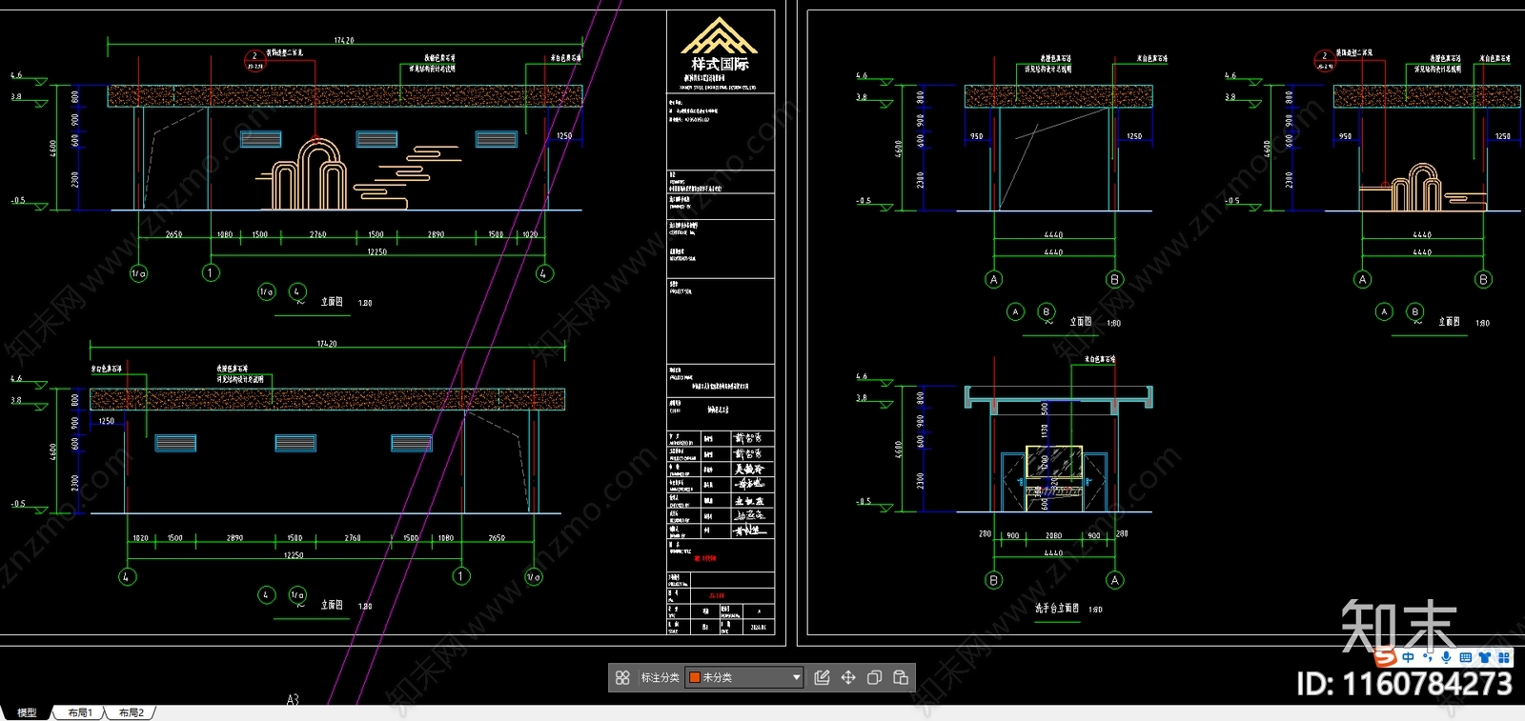
Task: Click the 标注分类 label
Action: tap(660, 677)
